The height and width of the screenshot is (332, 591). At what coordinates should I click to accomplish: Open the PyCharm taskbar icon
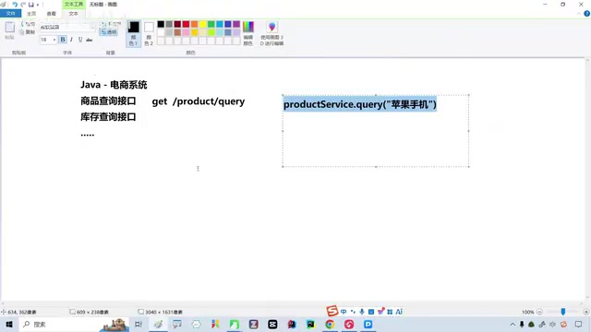click(310, 324)
